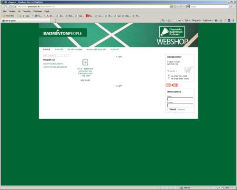Click the Tilmeld newsletter button

[173, 109]
